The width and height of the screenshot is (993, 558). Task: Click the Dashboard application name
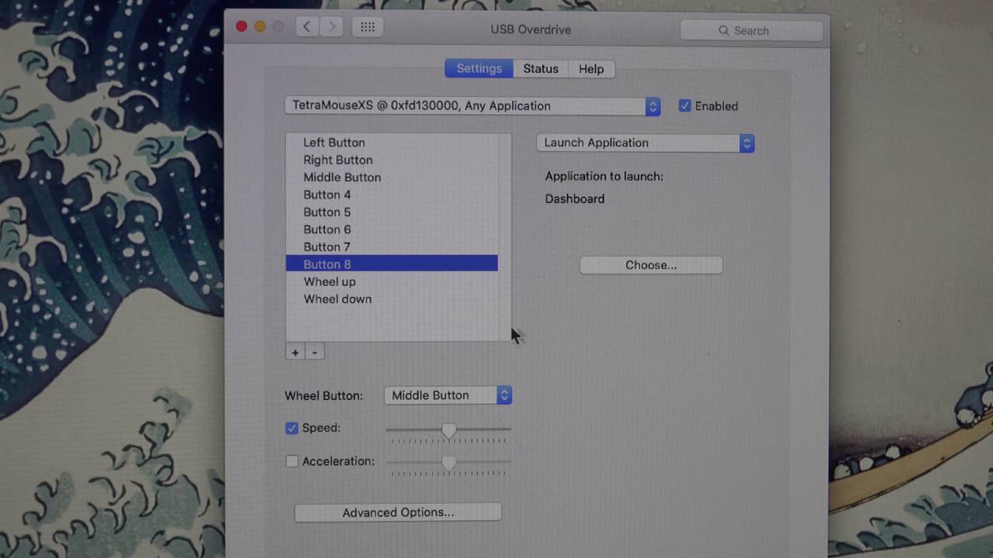[575, 199]
